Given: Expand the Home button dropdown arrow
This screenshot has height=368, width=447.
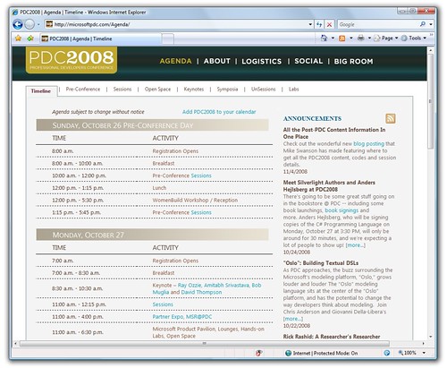Looking at the screenshot, I should click(x=333, y=39).
